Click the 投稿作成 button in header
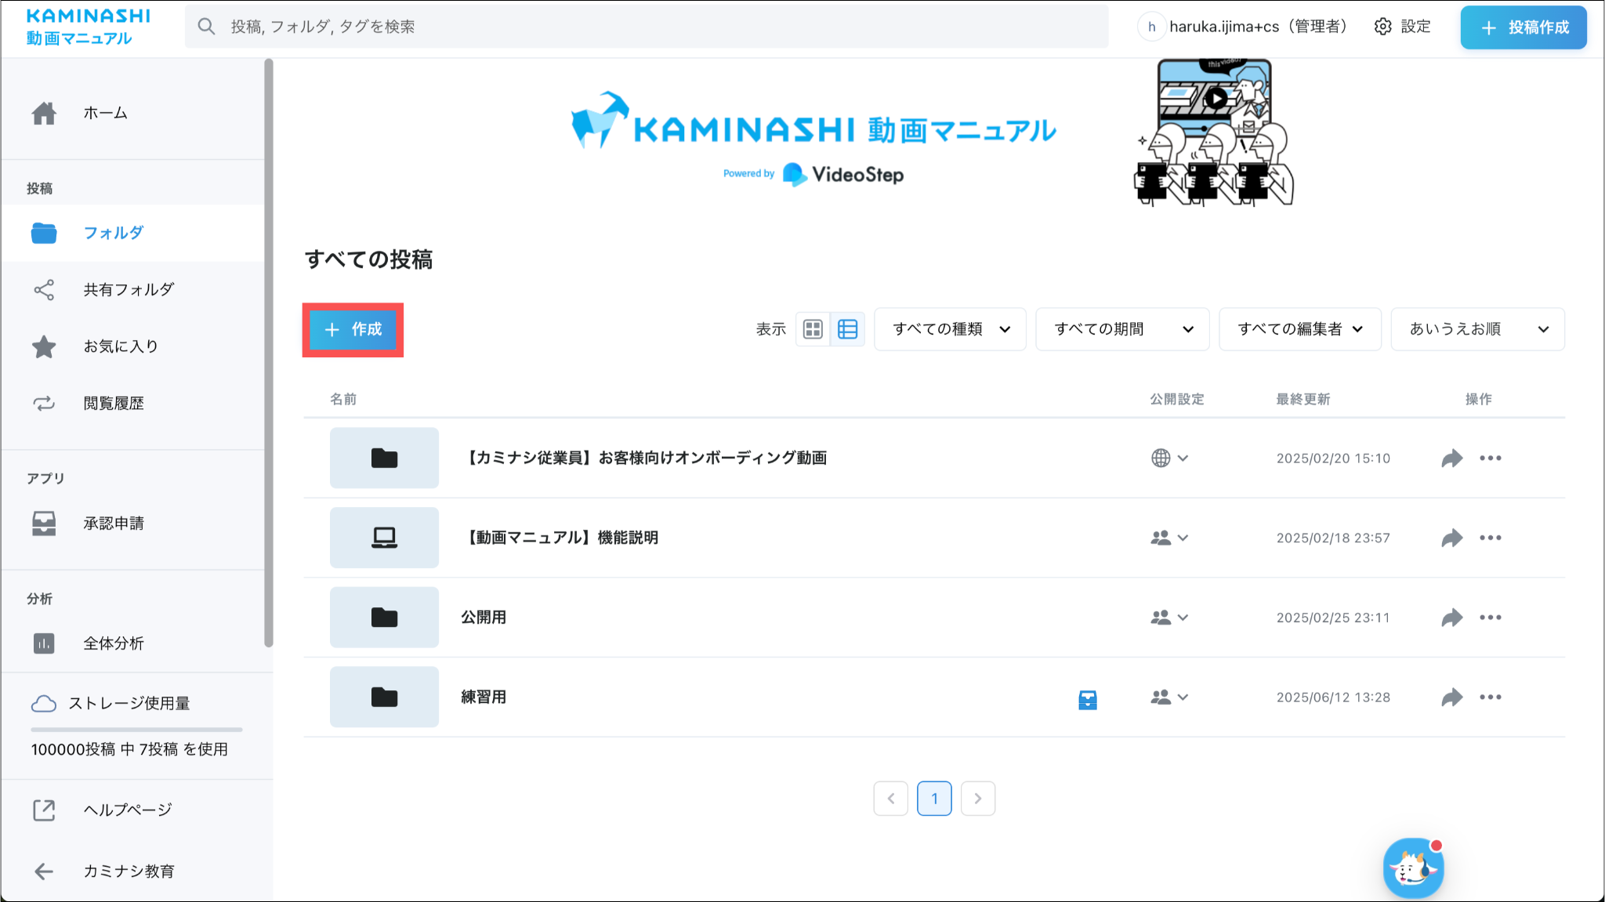 (1523, 27)
